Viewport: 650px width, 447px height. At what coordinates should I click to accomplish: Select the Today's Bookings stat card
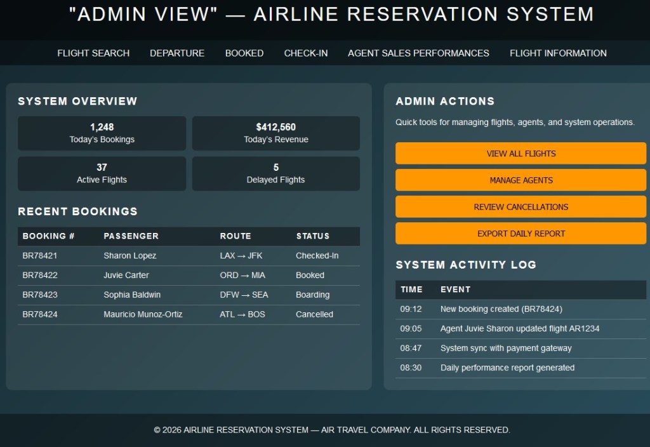point(102,133)
